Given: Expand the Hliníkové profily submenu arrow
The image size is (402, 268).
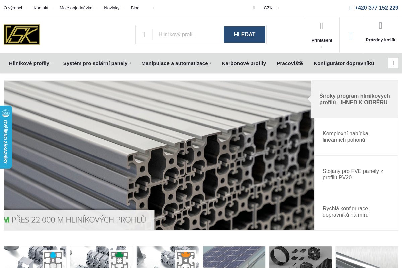Looking at the screenshot, I should [x=52, y=63].
